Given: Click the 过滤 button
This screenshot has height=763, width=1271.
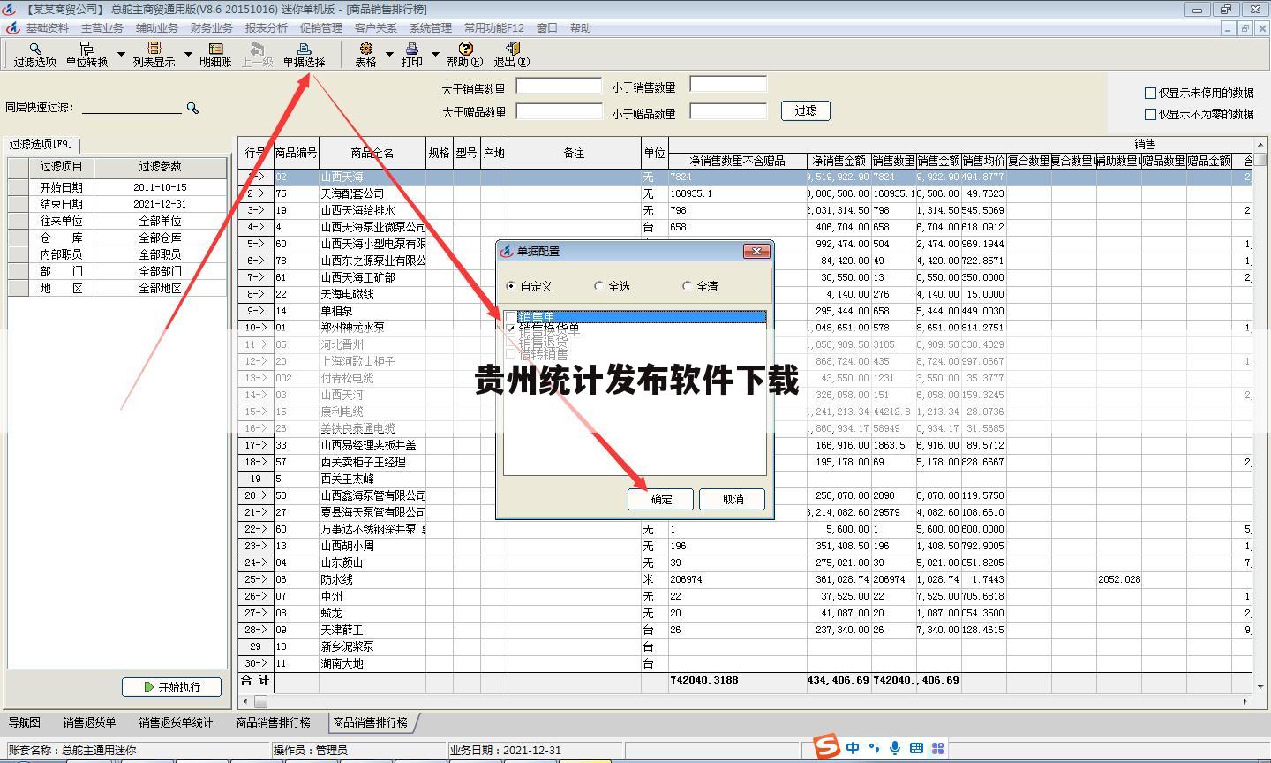Looking at the screenshot, I should coord(805,110).
